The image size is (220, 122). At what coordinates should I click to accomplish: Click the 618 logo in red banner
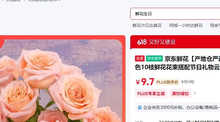point(142,42)
